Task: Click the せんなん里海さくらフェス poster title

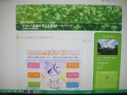Action: (53, 52)
